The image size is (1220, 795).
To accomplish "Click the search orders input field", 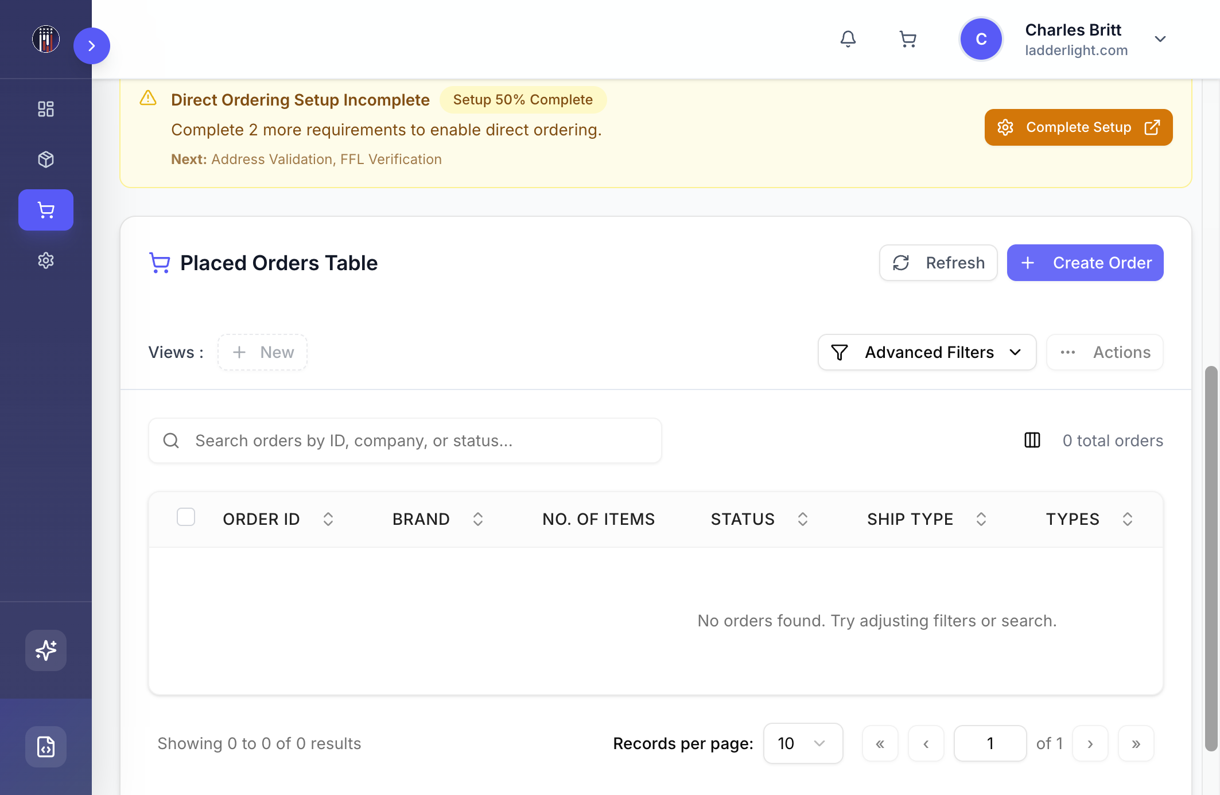I will click(405, 441).
